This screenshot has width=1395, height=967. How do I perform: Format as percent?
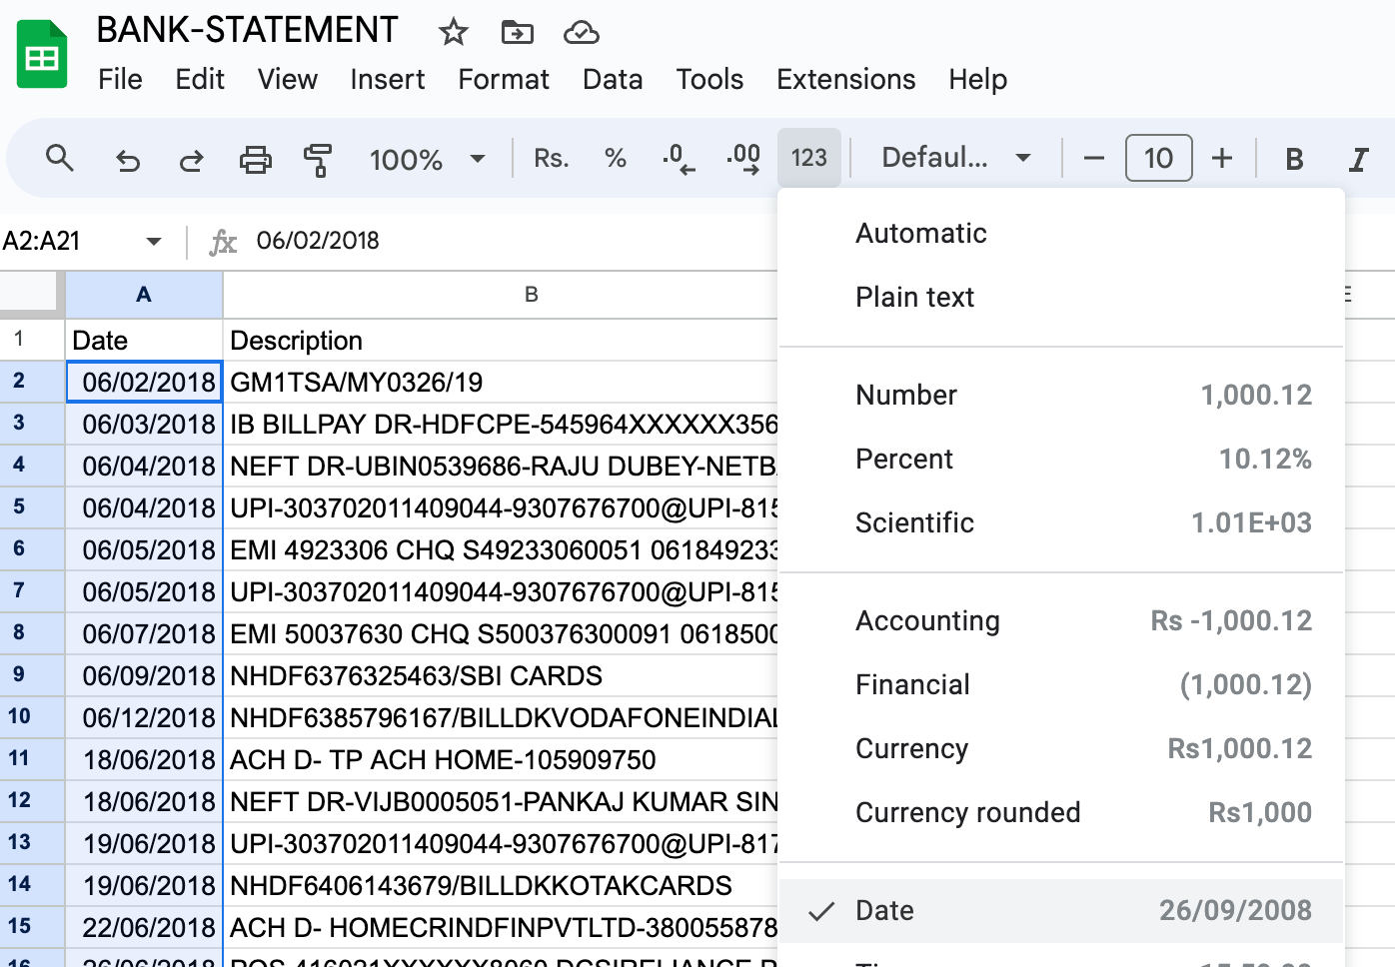click(x=616, y=158)
